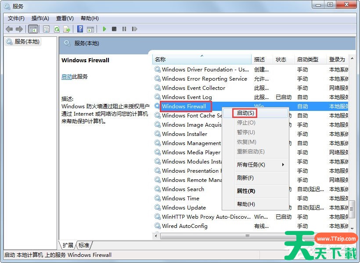Select WinHTTP Web Proxy Auto-Discovery row
Image resolution: width=360 pixels, height=263 pixels.
(x=251, y=217)
